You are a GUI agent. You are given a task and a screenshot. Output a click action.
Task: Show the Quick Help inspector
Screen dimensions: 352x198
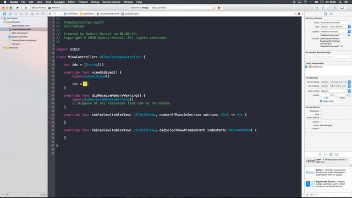point(331,14)
